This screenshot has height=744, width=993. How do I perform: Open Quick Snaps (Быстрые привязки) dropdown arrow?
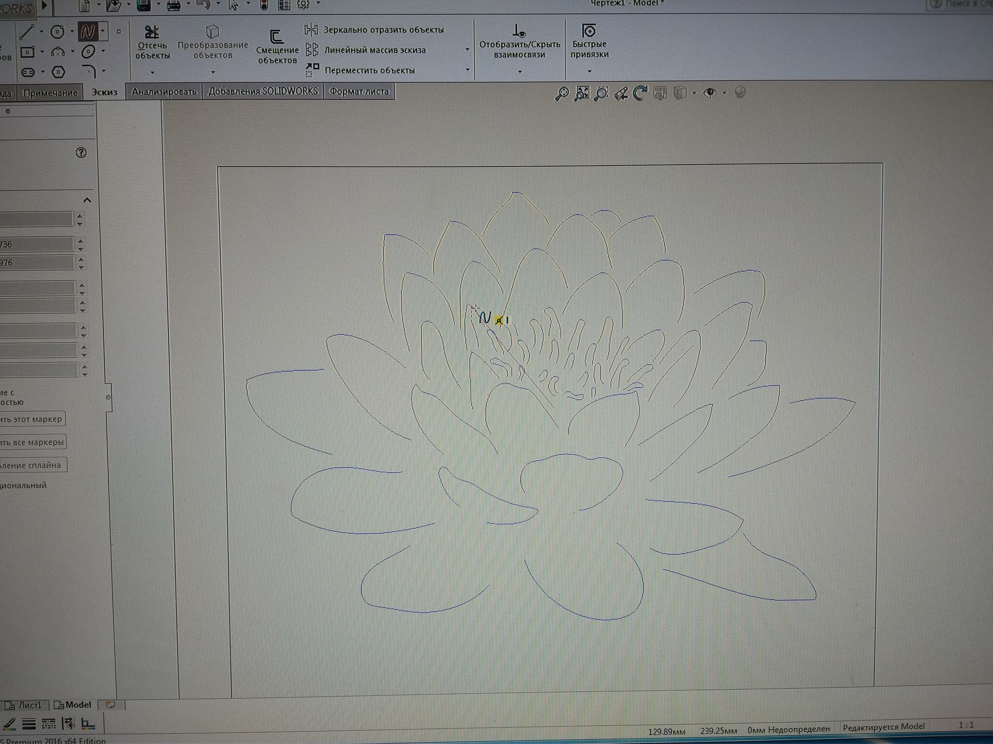coord(590,72)
